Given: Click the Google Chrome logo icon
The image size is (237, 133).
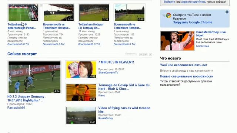Looking at the screenshot, I should 168,16.
